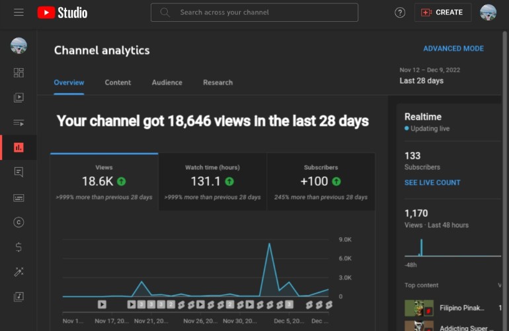Open Comments icon in sidebar
This screenshot has height=331, width=509.
19,172
